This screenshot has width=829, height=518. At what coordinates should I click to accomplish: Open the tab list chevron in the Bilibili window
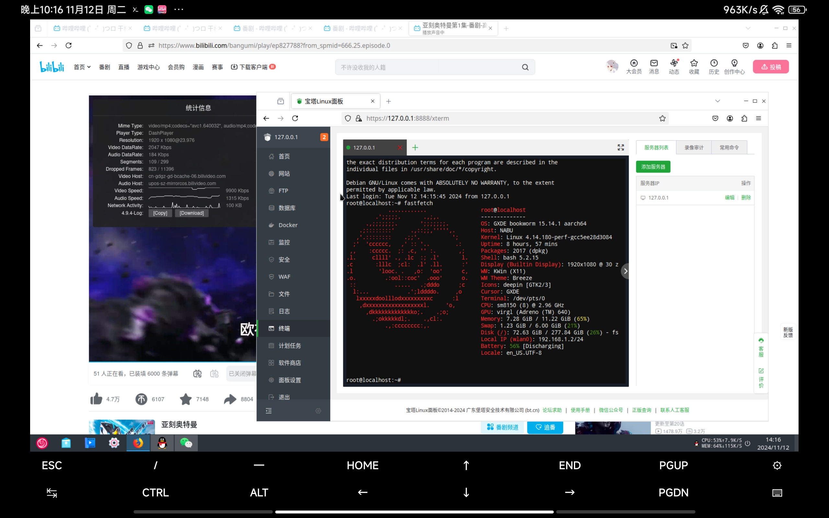[748, 28]
